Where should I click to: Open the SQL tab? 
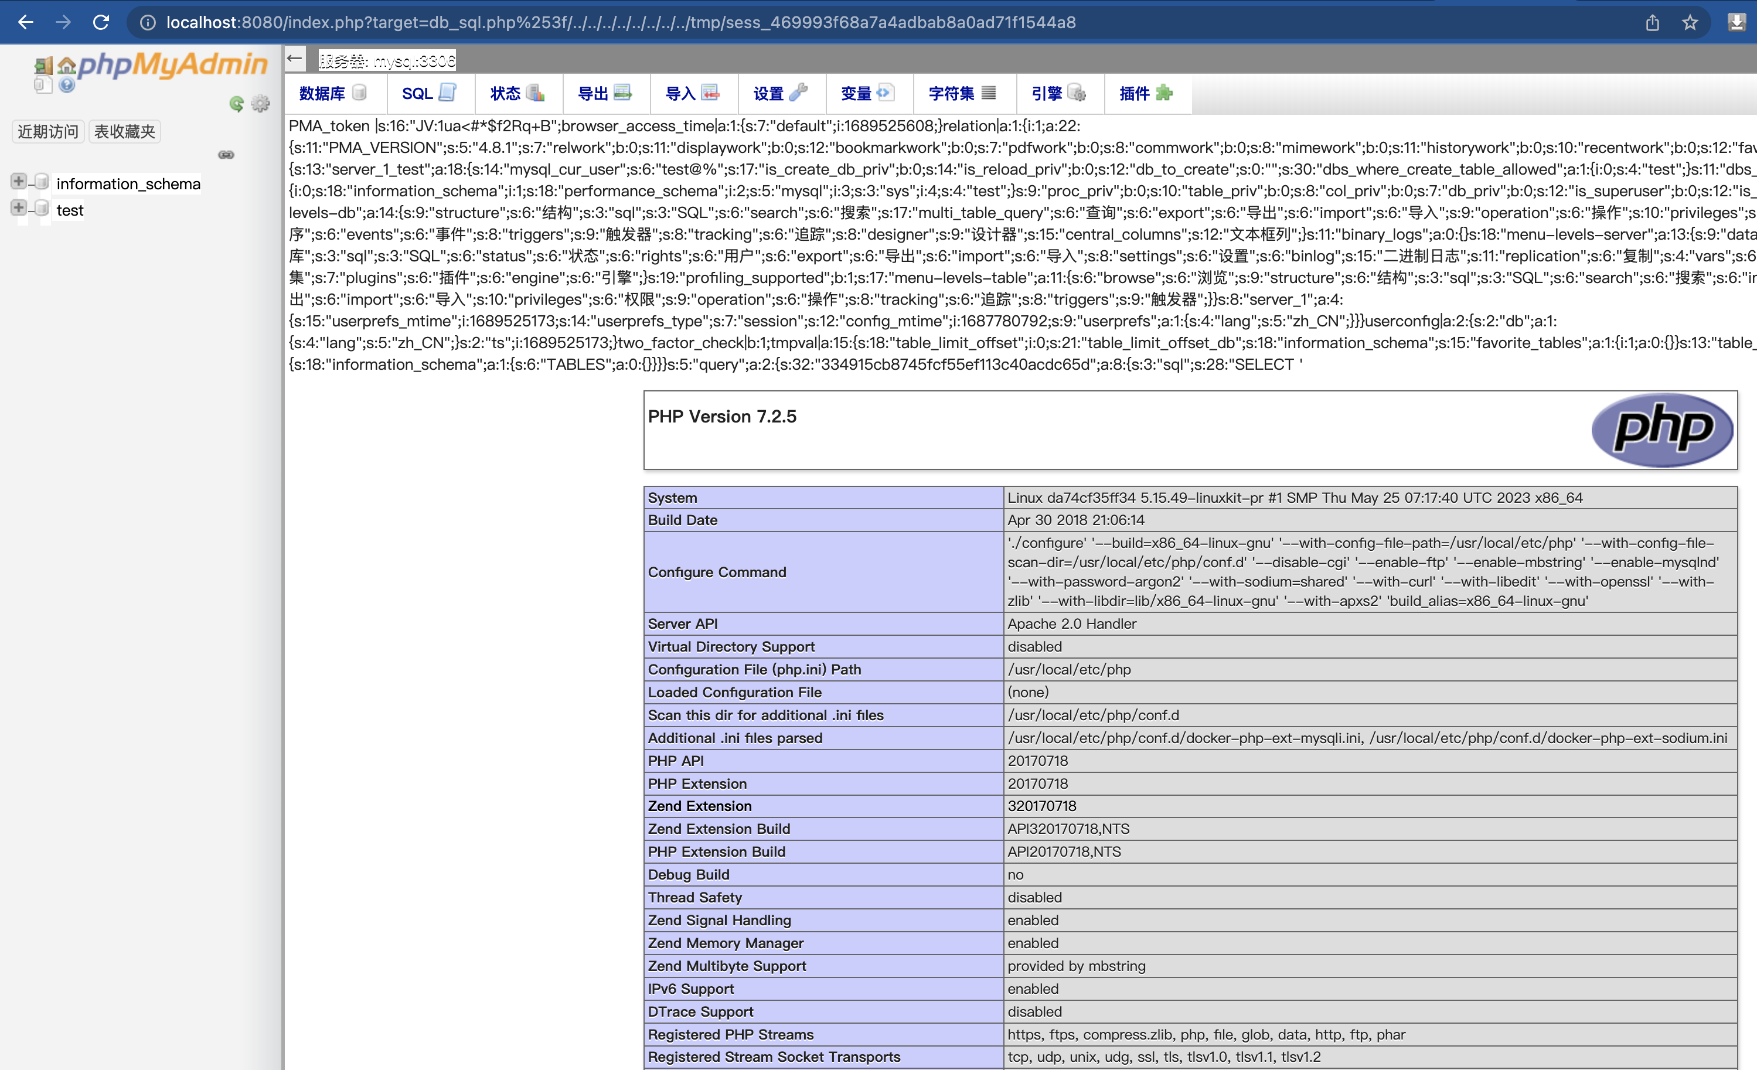[x=428, y=93]
